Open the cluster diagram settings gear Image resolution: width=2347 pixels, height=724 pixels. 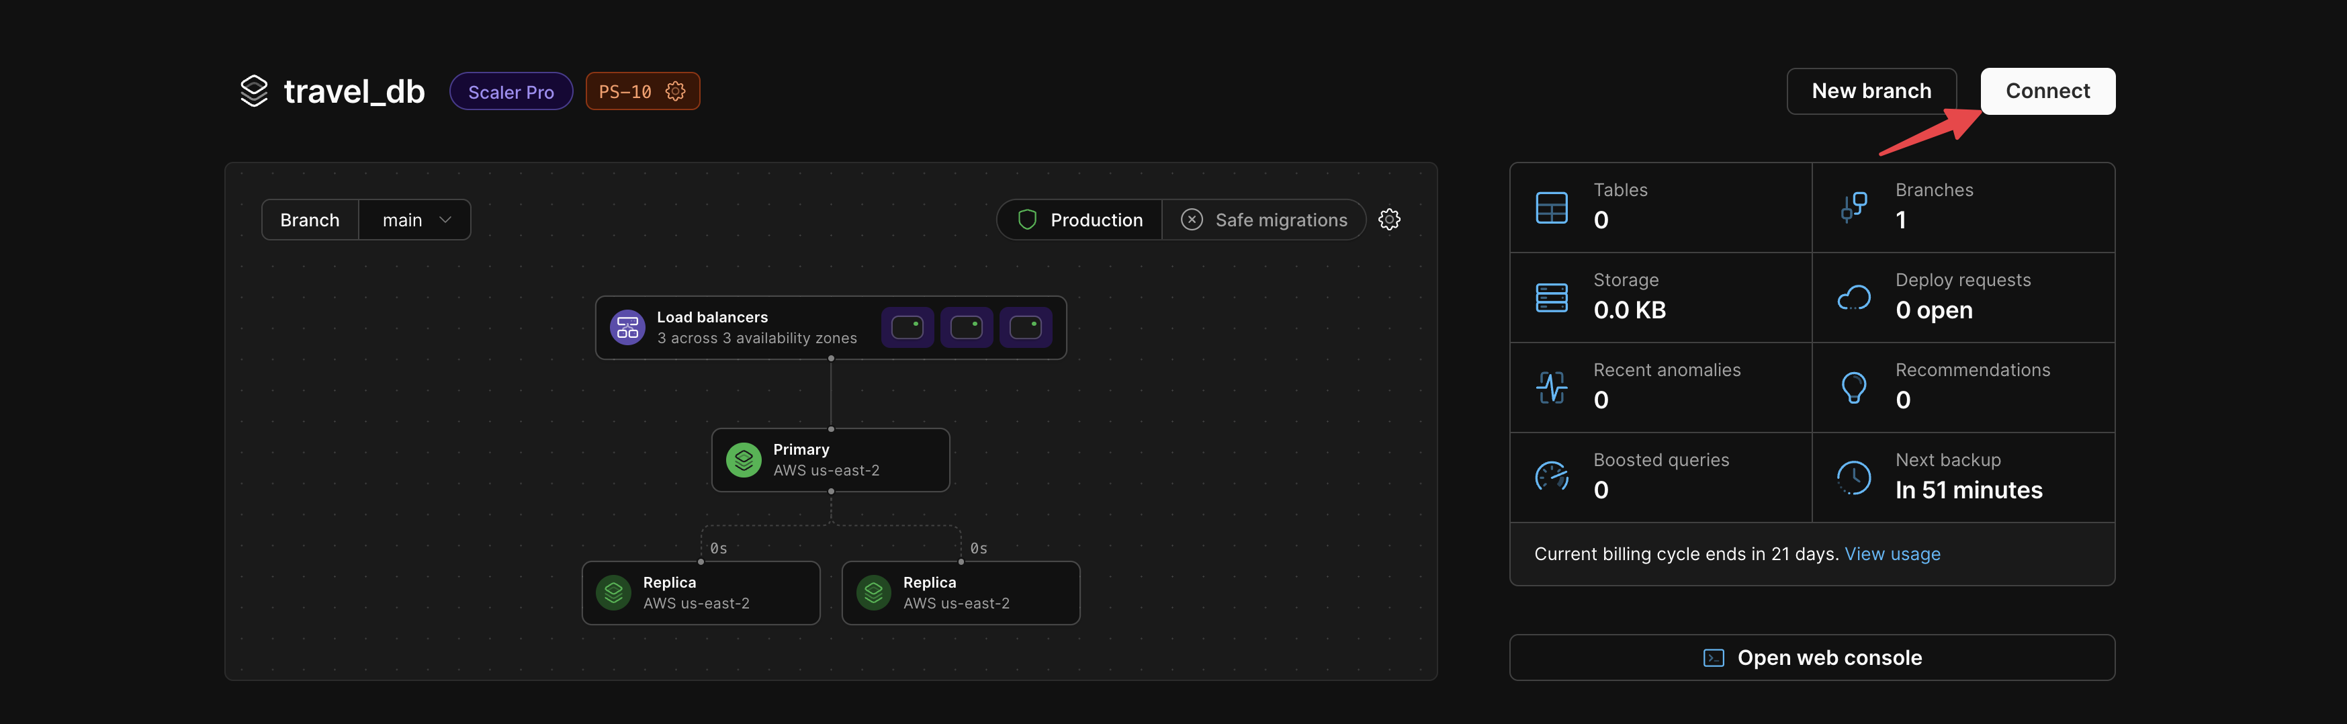[1388, 218]
